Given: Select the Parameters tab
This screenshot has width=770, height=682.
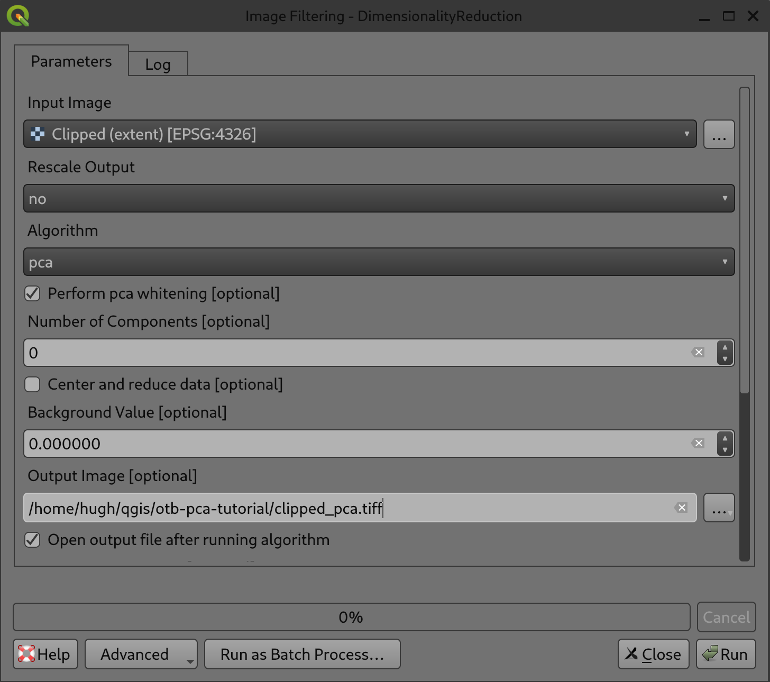Looking at the screenshot, I should click(71, 61).
